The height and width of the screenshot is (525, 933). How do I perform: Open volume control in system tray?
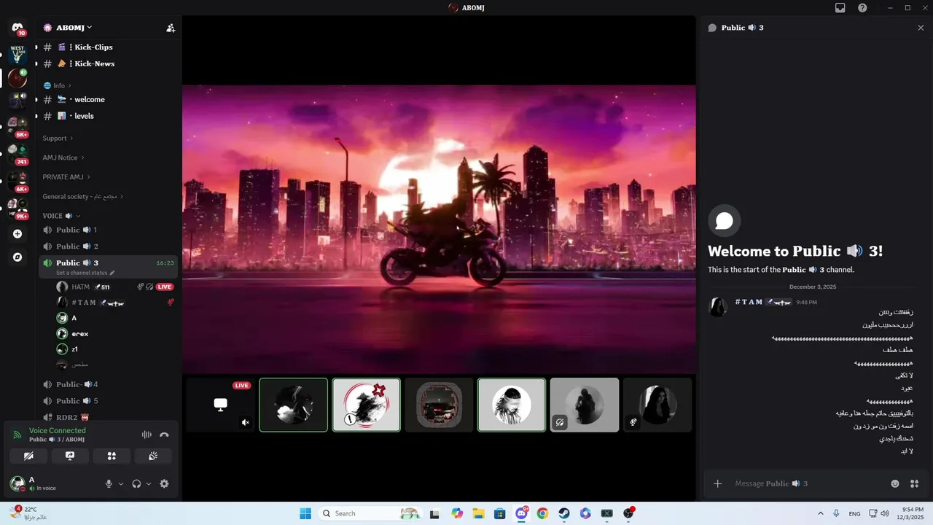coord(885,513)
